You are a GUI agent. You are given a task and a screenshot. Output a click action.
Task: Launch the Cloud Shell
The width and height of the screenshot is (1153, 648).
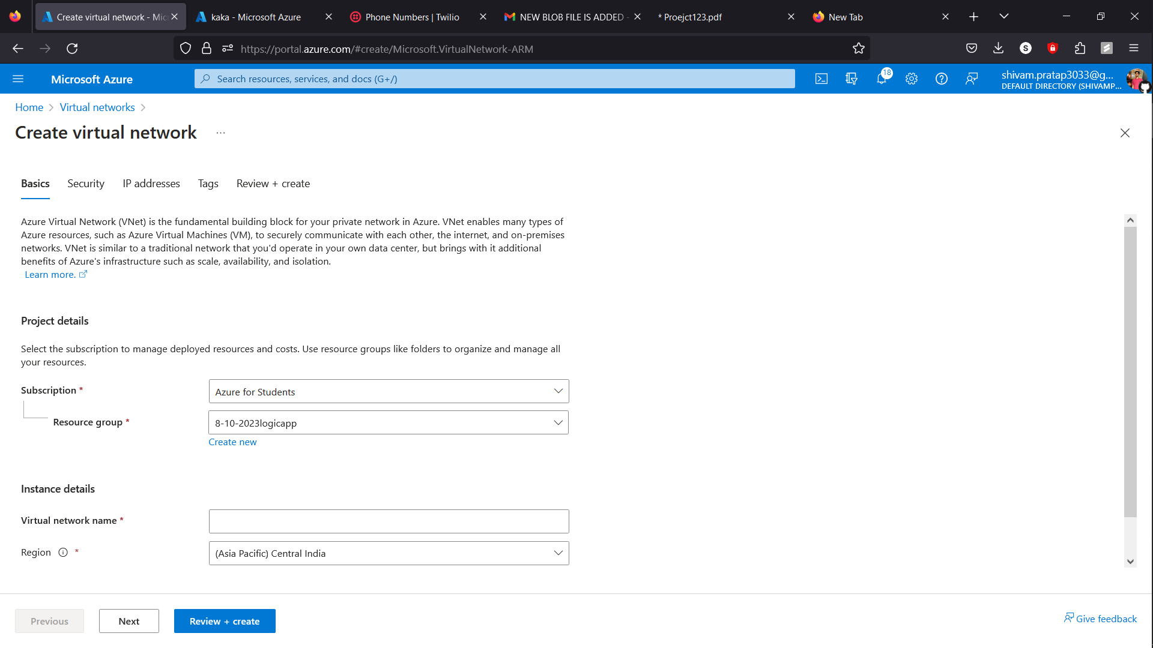coord(822,79)
